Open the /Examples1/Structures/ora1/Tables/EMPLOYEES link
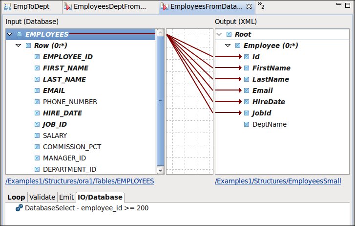 pyautogui.click(x=80, y=181)
